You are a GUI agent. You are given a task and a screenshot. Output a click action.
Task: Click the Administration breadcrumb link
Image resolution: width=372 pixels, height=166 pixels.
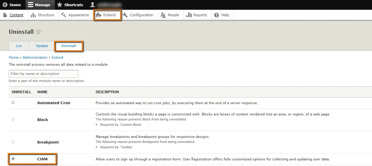pyautogui.click(x=35, y=57)
